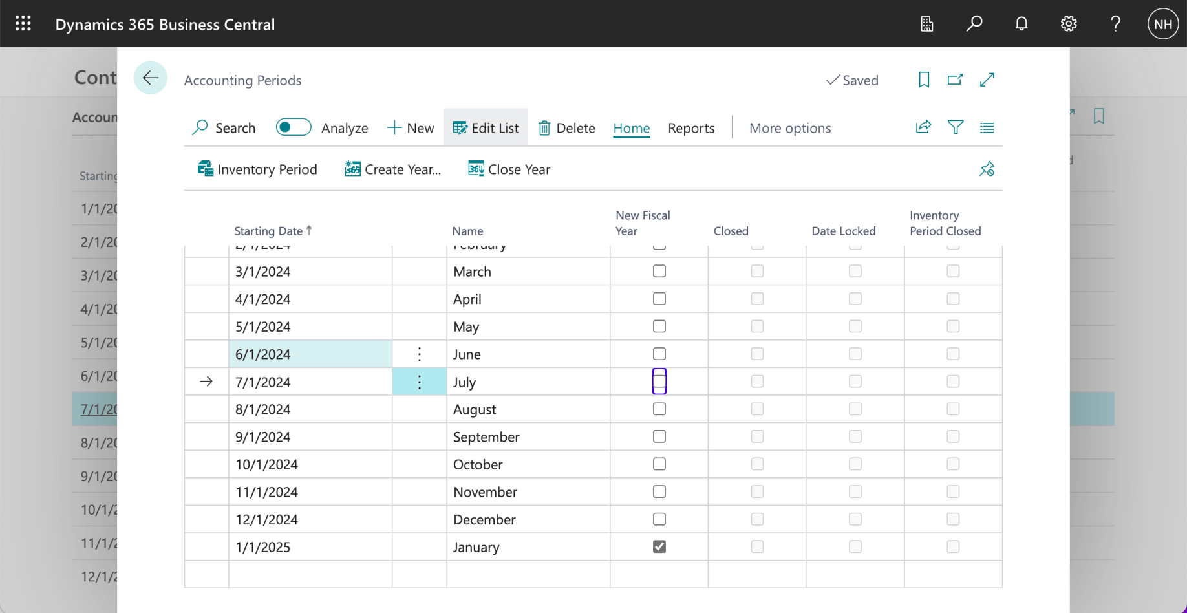Add a New accounting period
The image size is (1187, 613).
click(411, 128)
